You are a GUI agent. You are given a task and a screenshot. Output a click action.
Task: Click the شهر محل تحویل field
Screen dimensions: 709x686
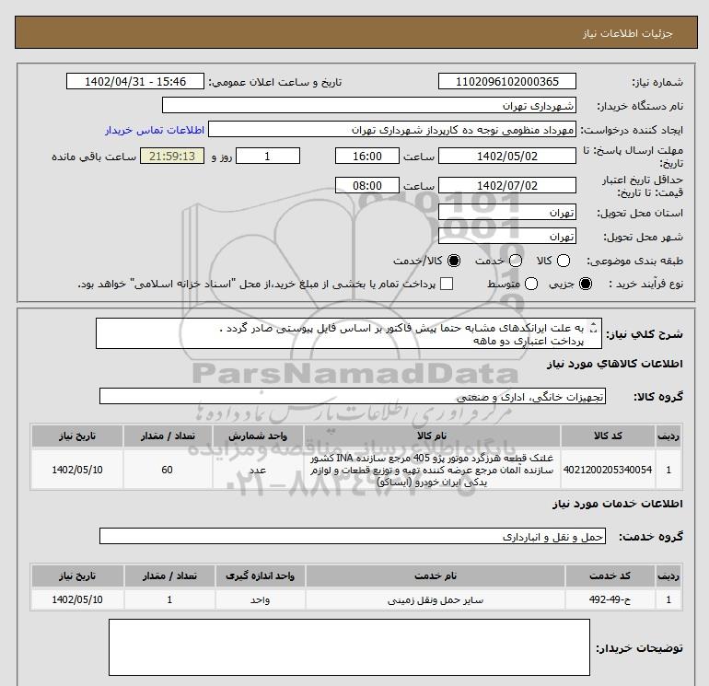506,236
